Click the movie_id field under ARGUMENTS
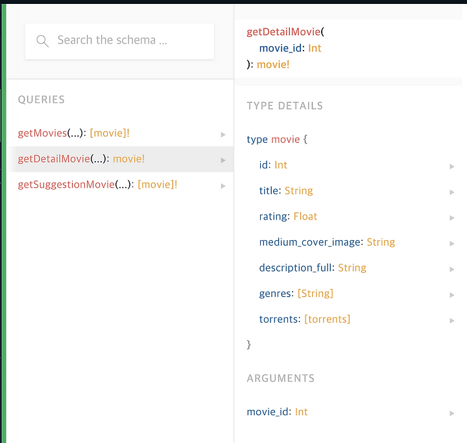 [277, 412]
